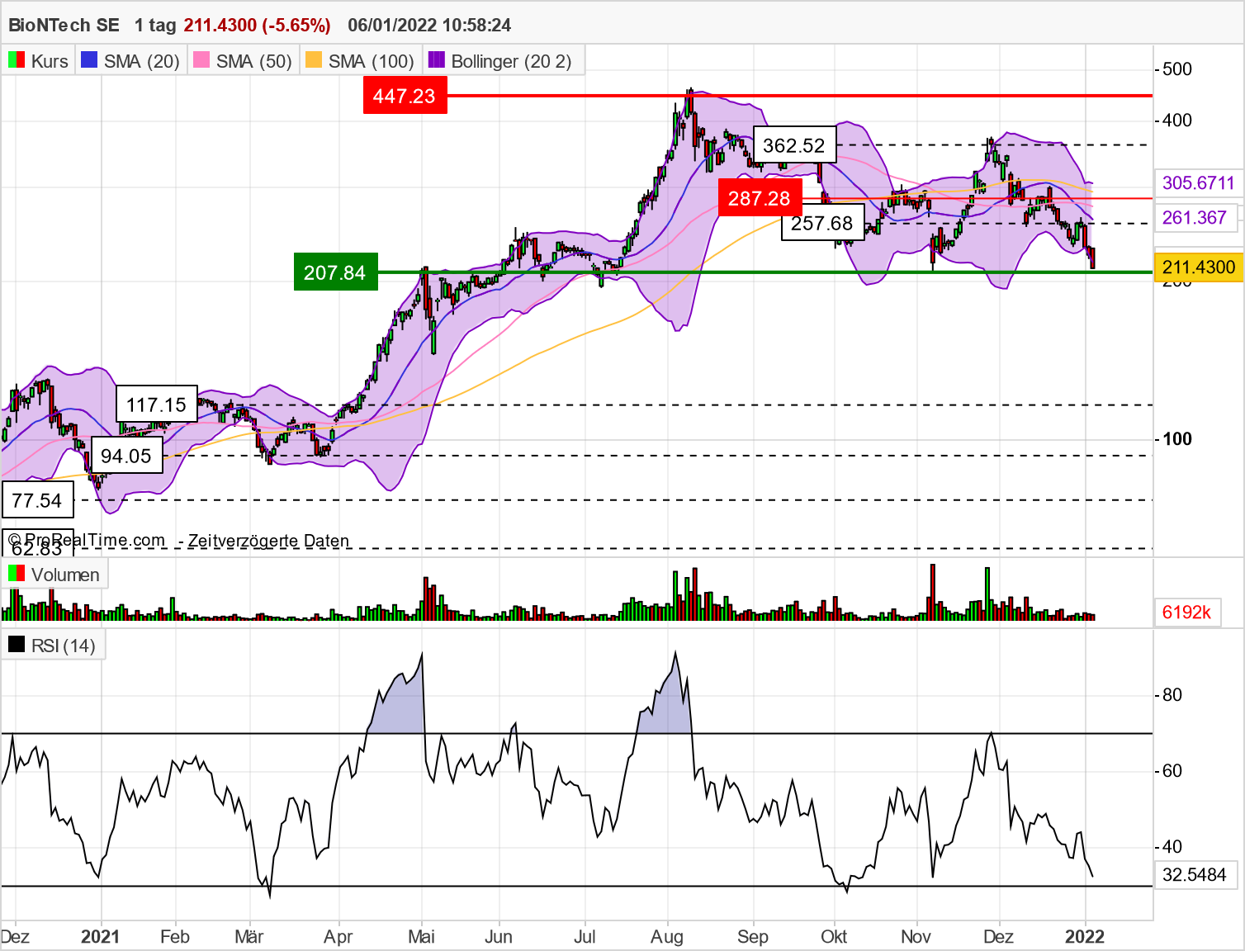This screenshot has height=951, width=1245.
Task: Click the 207.84 green support level label
Action: click(x=335, y=272)
